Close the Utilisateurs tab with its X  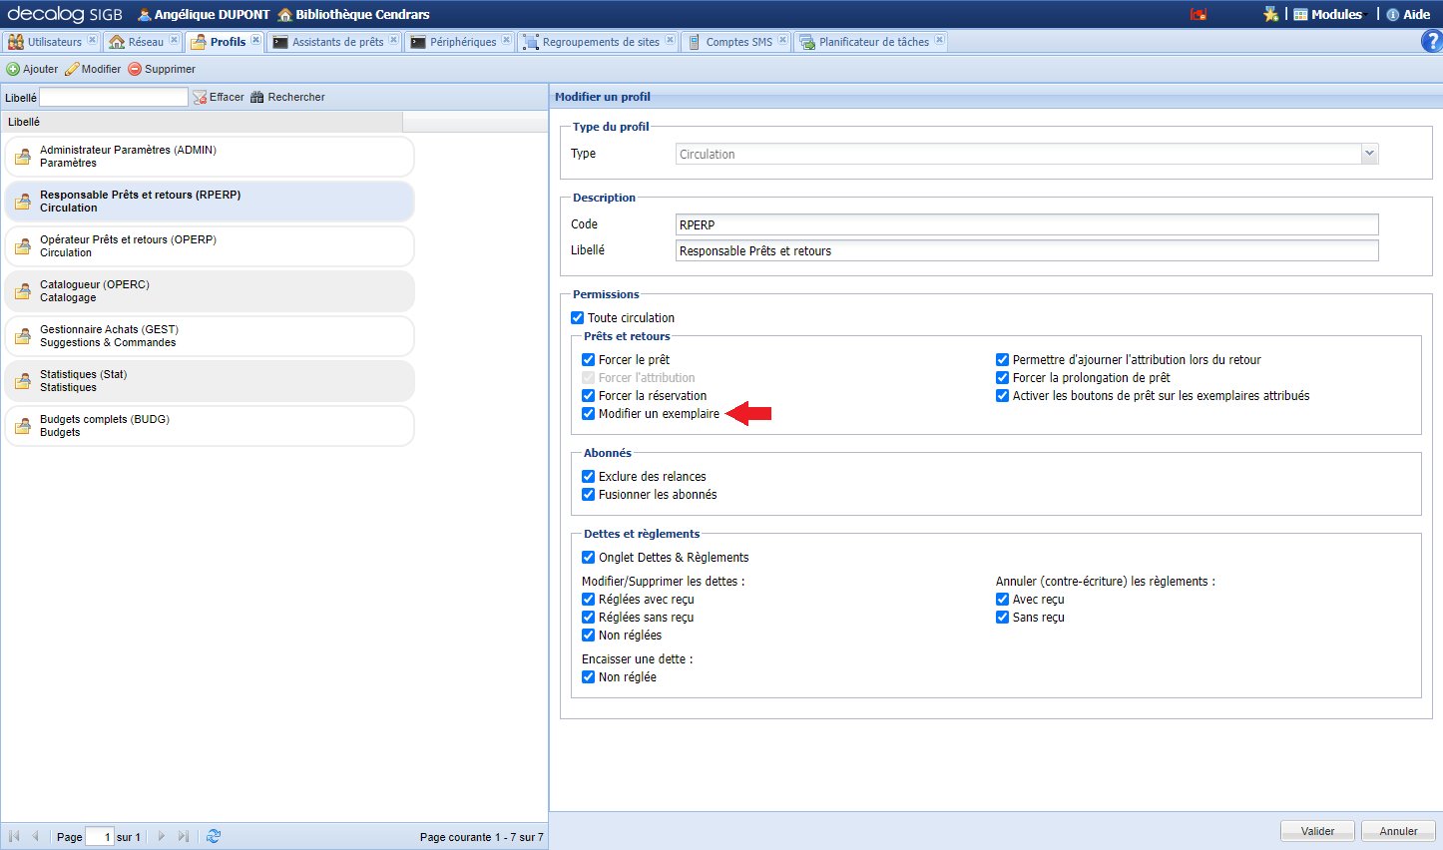[92, 41]
